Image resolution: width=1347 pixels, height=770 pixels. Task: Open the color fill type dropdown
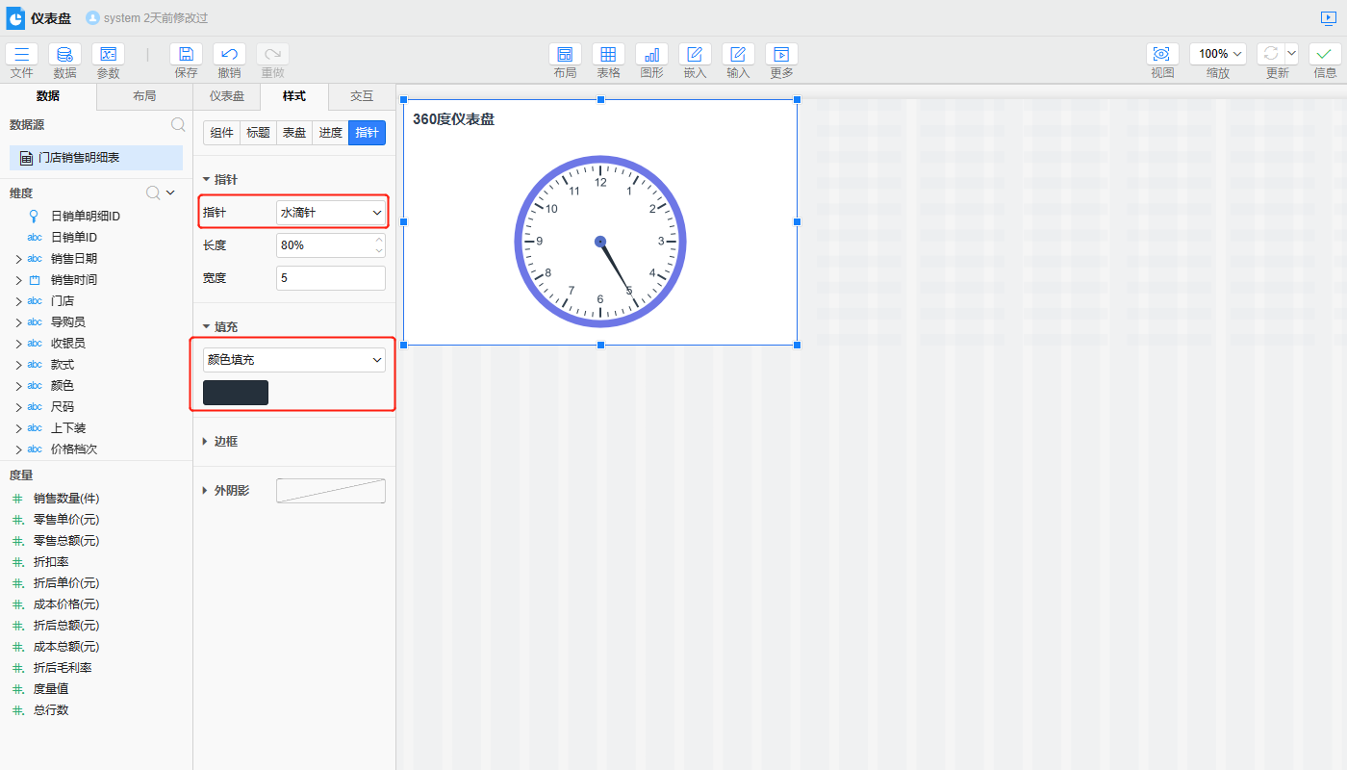tap(293, 360)
